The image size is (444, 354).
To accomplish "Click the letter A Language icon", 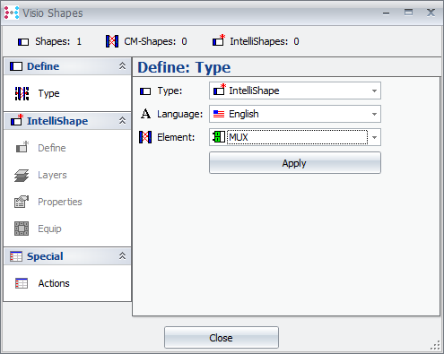I will 145,114.
